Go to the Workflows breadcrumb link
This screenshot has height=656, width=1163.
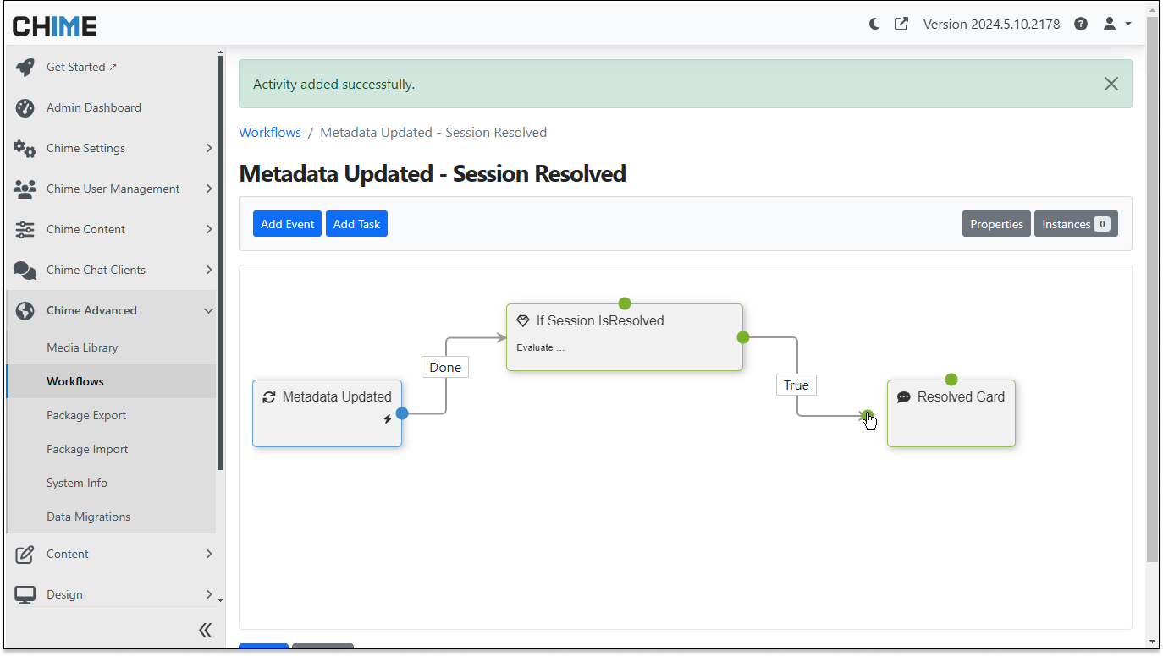click(270, 132)
